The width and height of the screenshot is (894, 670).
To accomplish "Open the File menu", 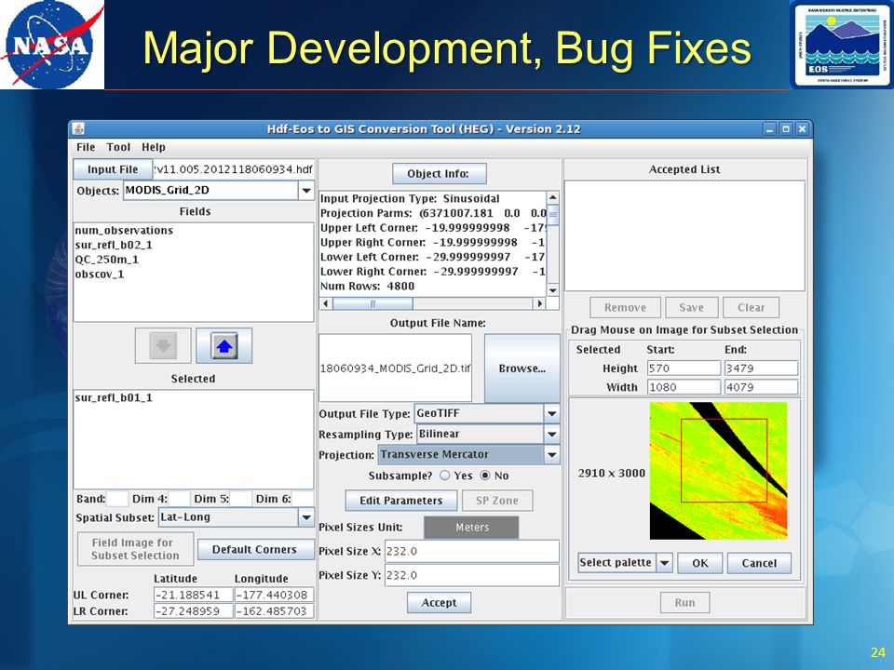I will click(x=86, y=147).
